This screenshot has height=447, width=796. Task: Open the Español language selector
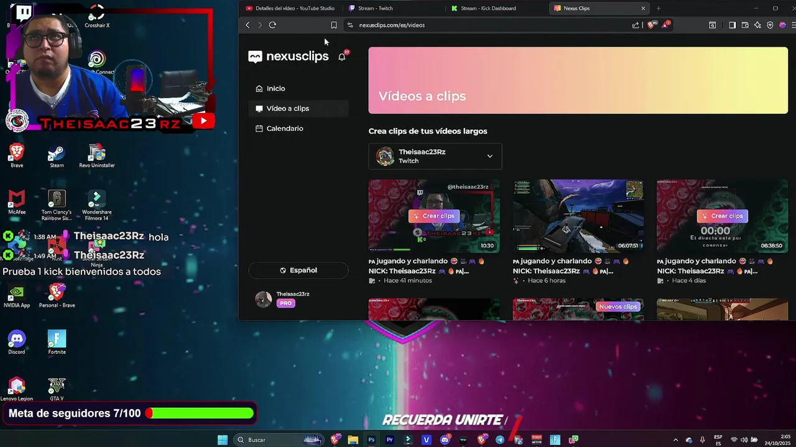click(x=298, y=270)
